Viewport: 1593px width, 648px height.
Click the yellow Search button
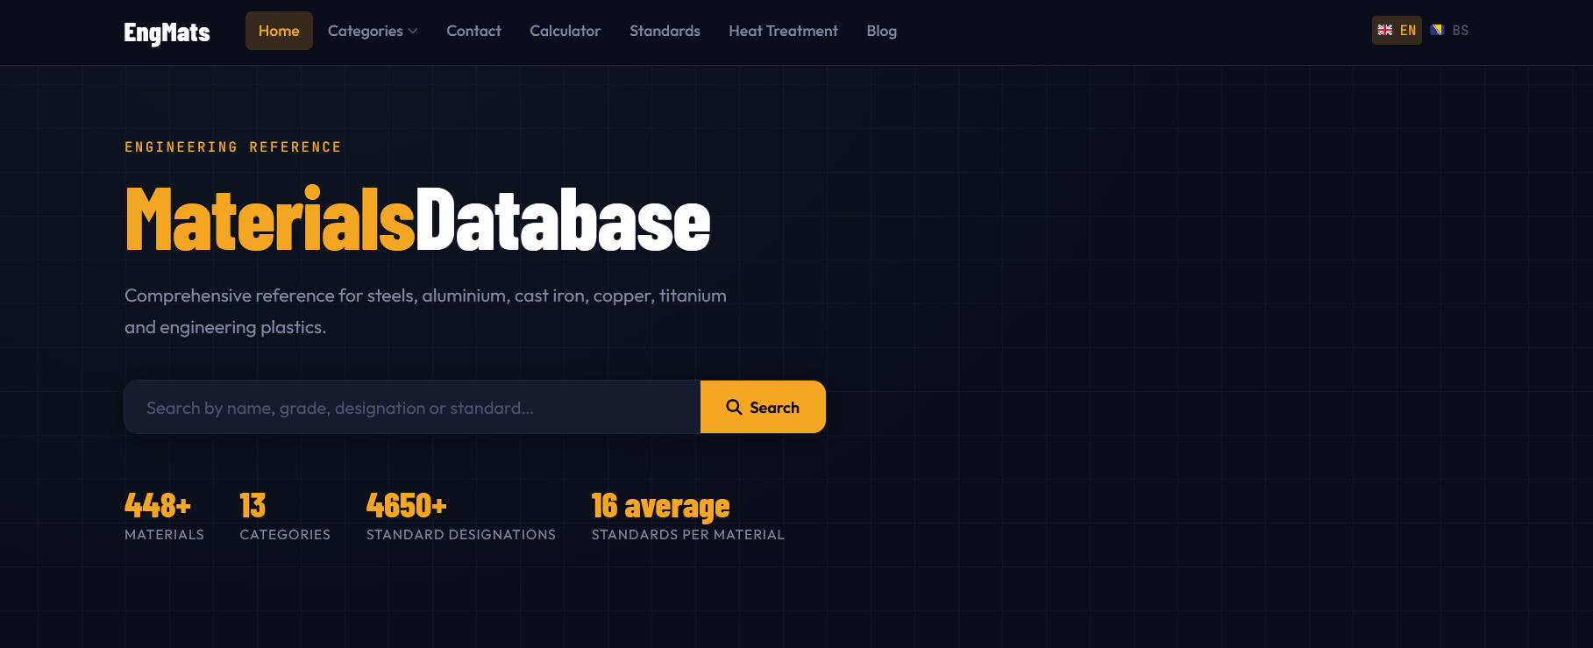pyautogui.click(x=763, y=407)
